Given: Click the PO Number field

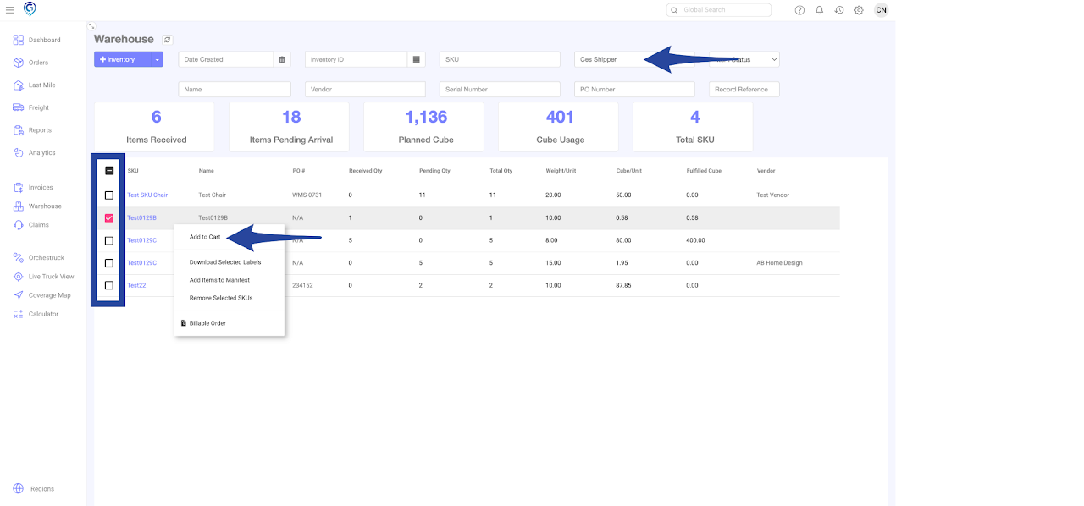Looking at the screenshot, I should [x=634, y=89].
